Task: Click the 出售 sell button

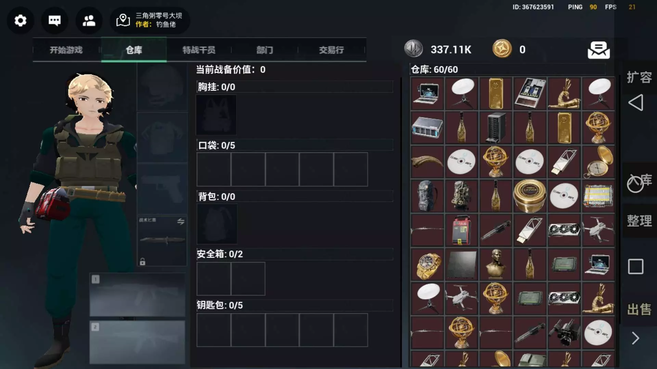Action: pyautogui.click(x=639, y=310)
